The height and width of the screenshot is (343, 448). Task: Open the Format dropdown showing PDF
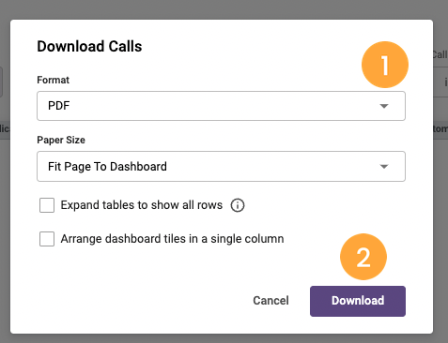tap(221, 106)
